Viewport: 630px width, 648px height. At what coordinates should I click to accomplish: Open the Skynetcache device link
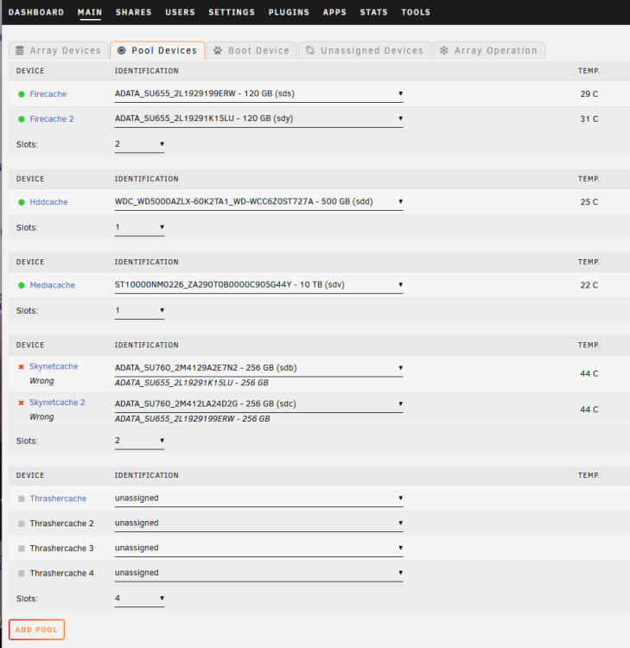(54, 366)
